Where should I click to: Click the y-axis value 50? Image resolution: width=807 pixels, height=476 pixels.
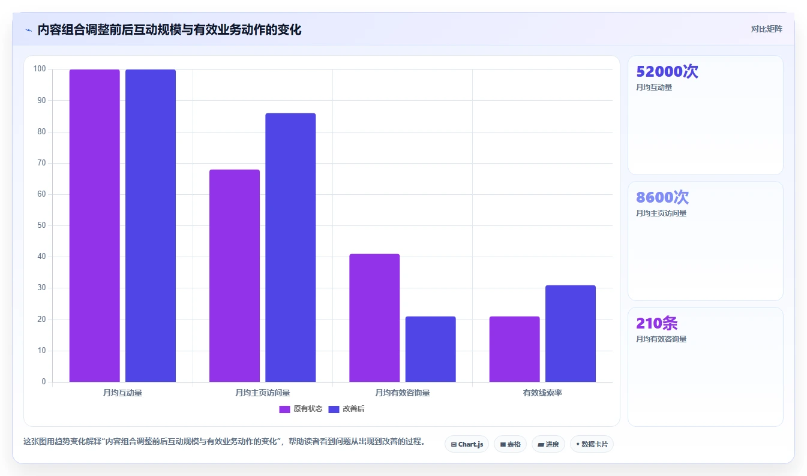click(x=41, y=225)
